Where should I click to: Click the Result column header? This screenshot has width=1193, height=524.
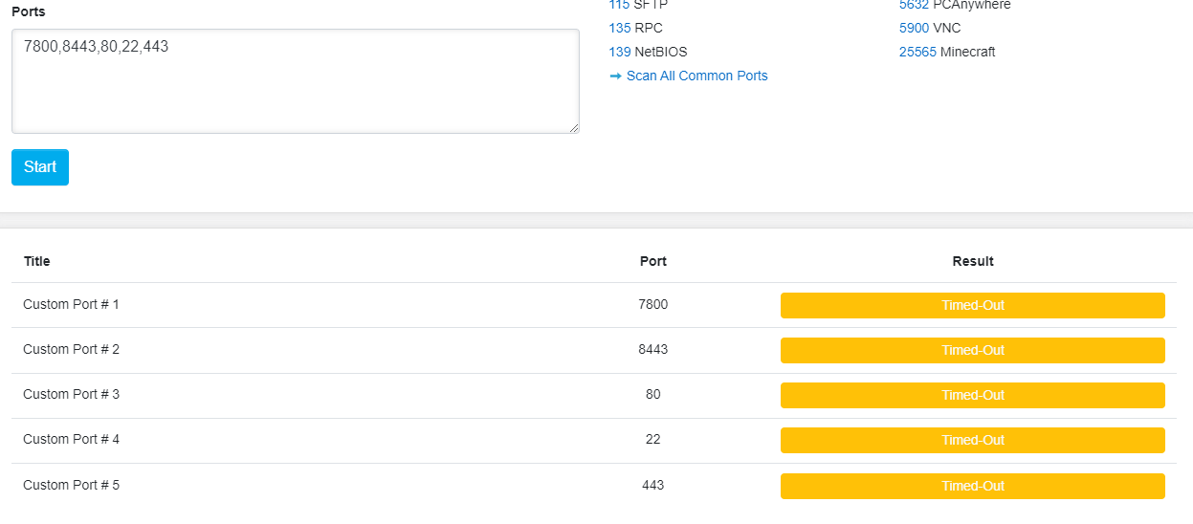972,261
